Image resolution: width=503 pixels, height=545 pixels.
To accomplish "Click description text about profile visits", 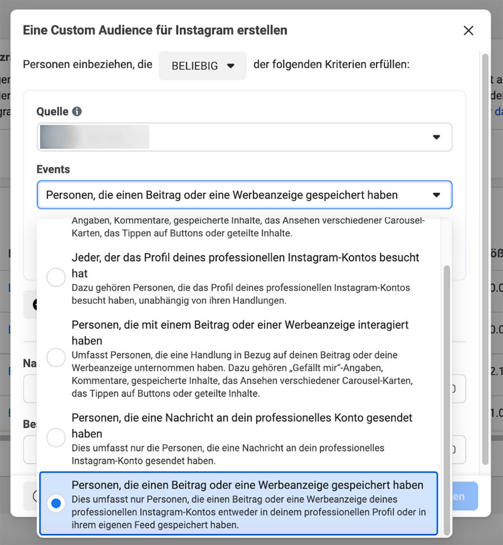I will 241,294.
